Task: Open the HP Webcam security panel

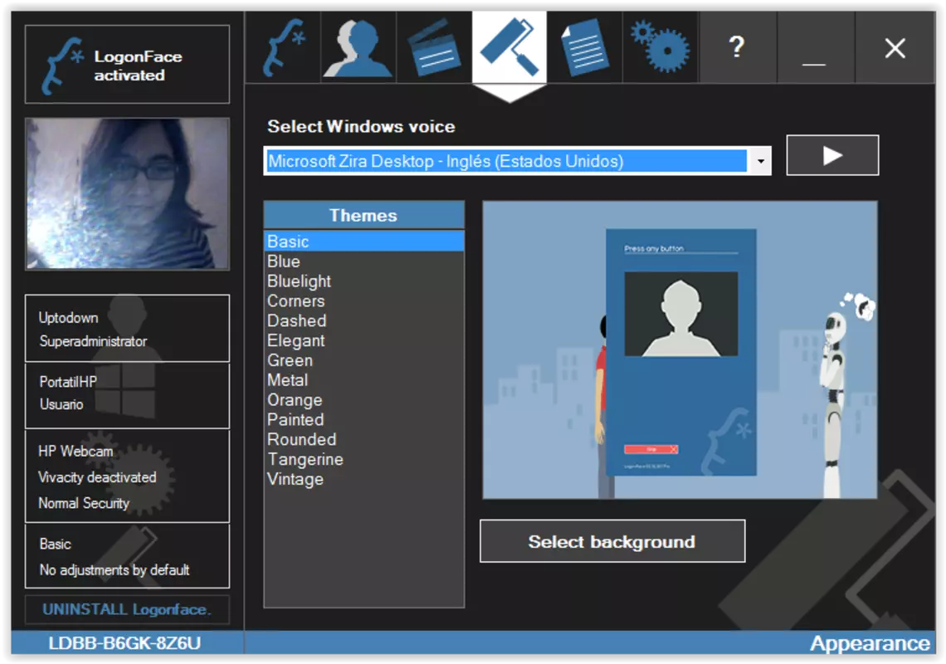Action: 127,476
